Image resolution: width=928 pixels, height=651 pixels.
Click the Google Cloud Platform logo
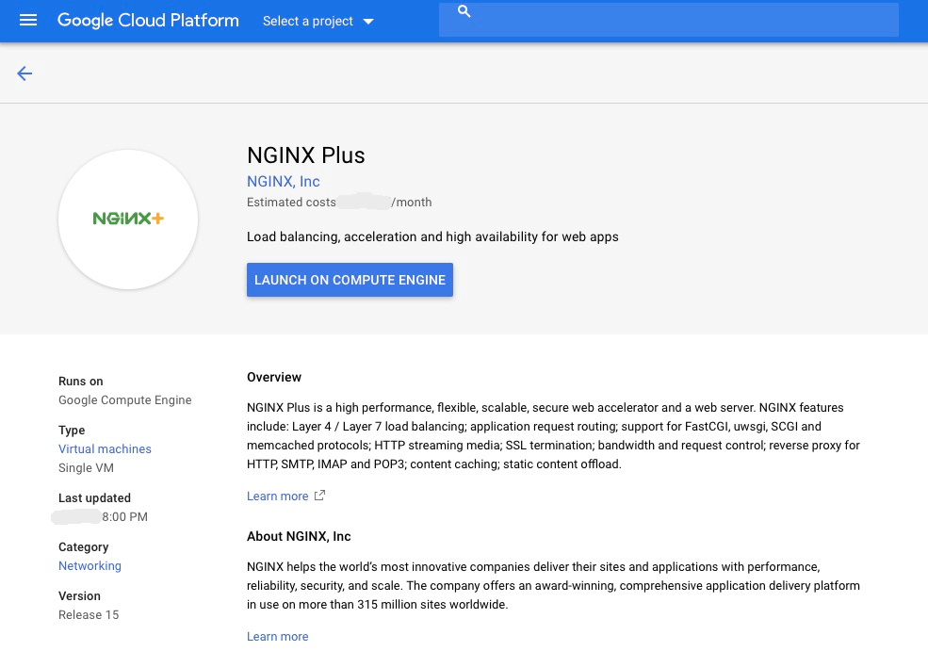tap(147, 20)
